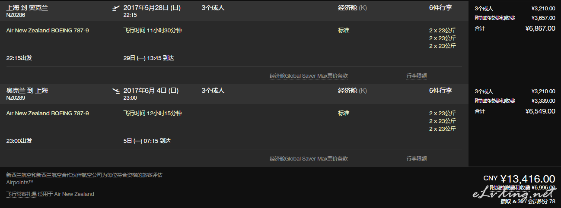Open outbound 经济舱Global Saver Max票价条款 link
Viewport: 561px width, 208px height.
click(x=309, y=76)
